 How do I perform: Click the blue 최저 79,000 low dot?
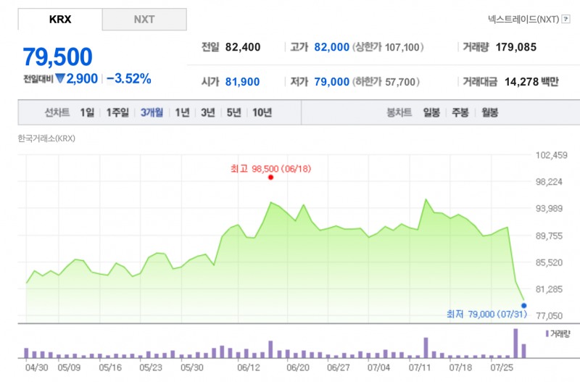point(523,305)
